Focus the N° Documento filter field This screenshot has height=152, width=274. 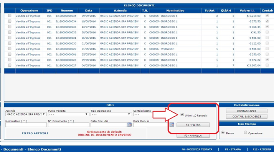coord(69,125)
